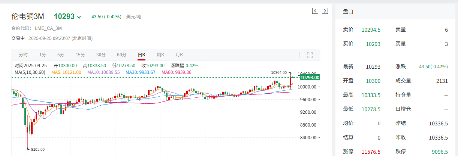Expand the chart to fullscreen
Viewport: 458px width, 156px height.
[310, 55]
